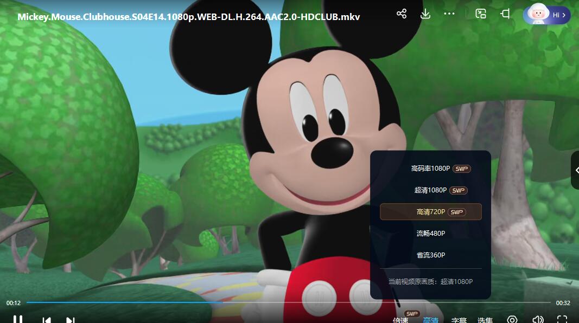The height and width of the screenshot is (323, 579).
Task: Click the SVIP badge beside 高清720P
Action: [457, 212]
